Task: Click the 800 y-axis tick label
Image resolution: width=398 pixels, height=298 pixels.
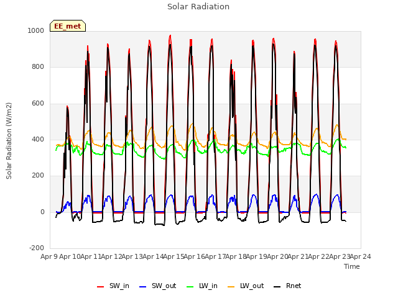Action: (x=38, y=67)
